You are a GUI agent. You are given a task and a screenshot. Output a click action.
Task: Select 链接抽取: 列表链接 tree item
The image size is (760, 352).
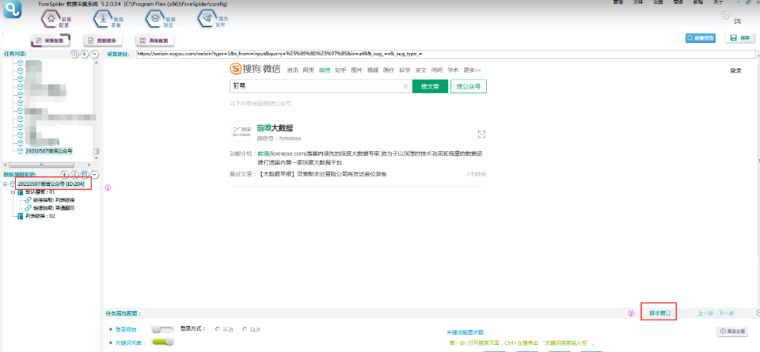coord(53,200)
